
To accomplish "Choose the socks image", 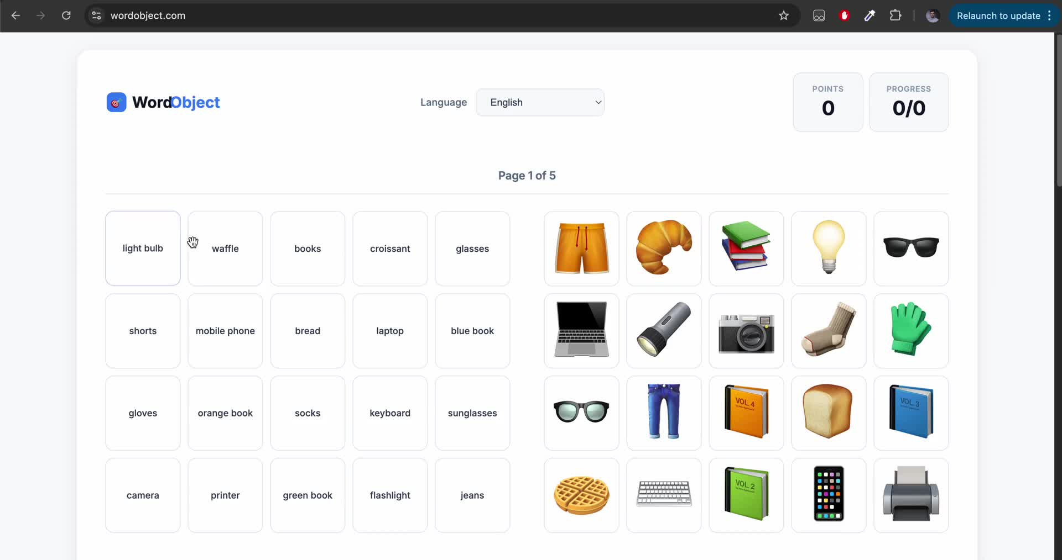I will pyautogui.click(x=829, y=331).
